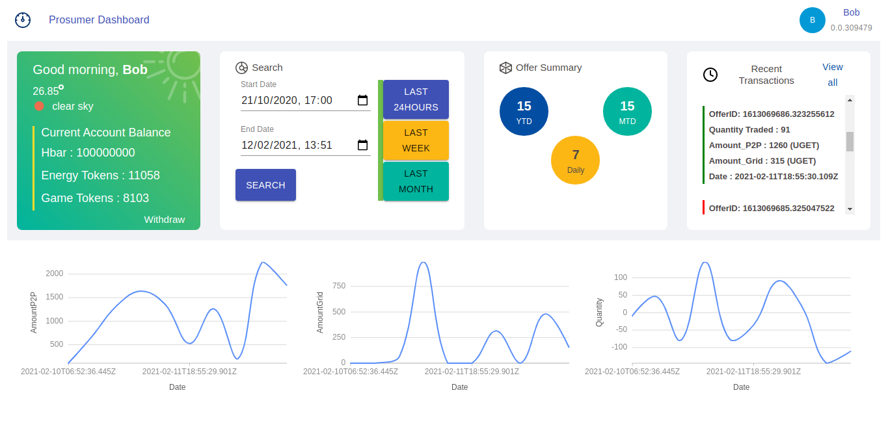Screen dimensions: 888x434
Task: Click the 15 MTD offers circle
Action: click(x=627, y=111)
